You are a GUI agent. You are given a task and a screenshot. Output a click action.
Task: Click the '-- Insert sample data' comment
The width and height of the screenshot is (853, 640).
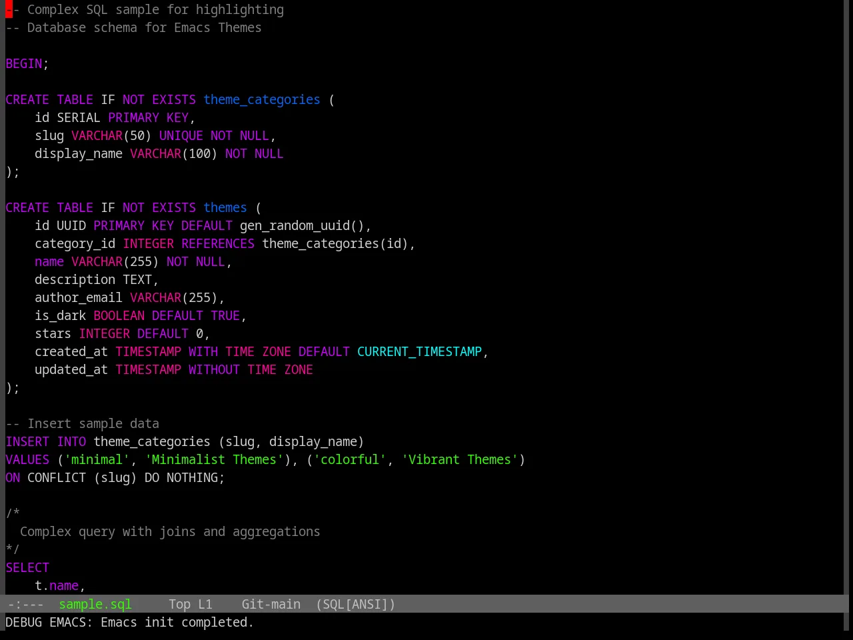(x=83, y=423)
